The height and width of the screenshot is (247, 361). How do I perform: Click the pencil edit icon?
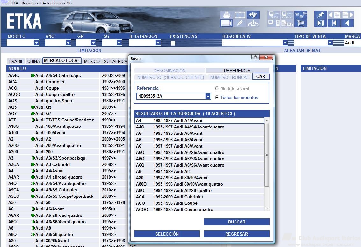pyautogui.click(x=240, y=23)
